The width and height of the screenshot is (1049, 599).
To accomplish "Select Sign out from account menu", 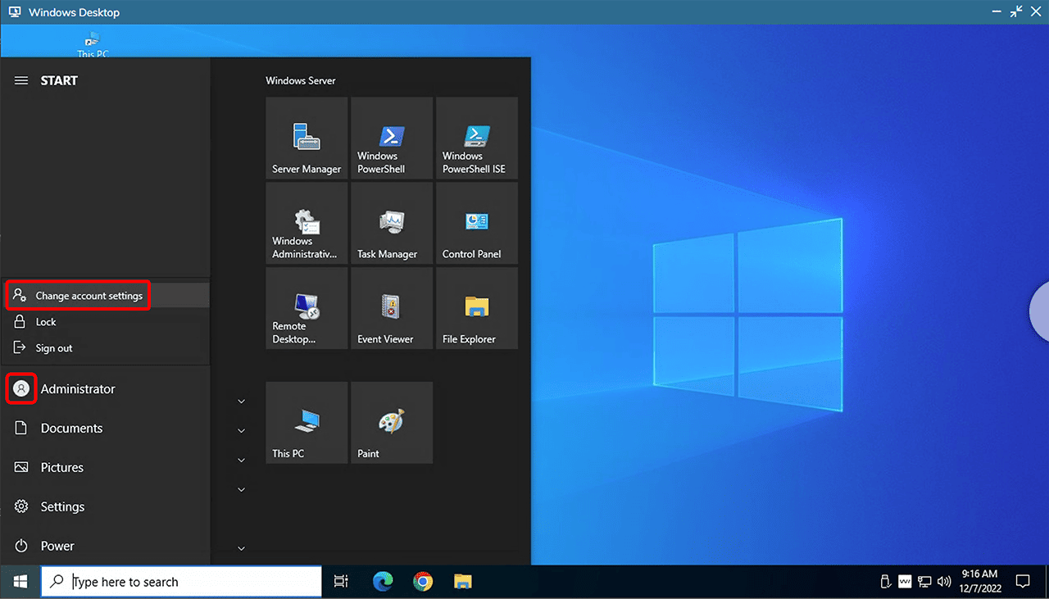I will 53,348.
